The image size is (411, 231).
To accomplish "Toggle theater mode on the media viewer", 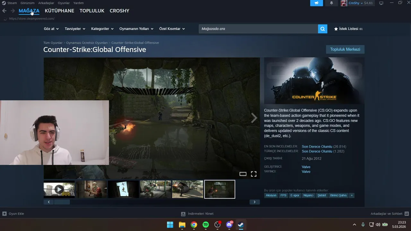I will point(243,174).
